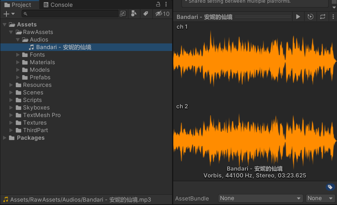Viewport: 337px width, 205px height.
Task: Focus the Project search field
Action: click(x=70, y=14)
